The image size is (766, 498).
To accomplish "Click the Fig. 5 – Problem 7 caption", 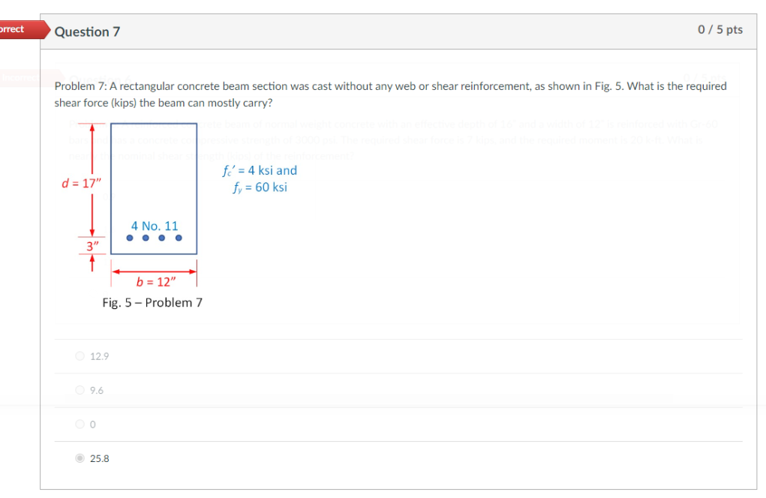I will click(152, 302).
